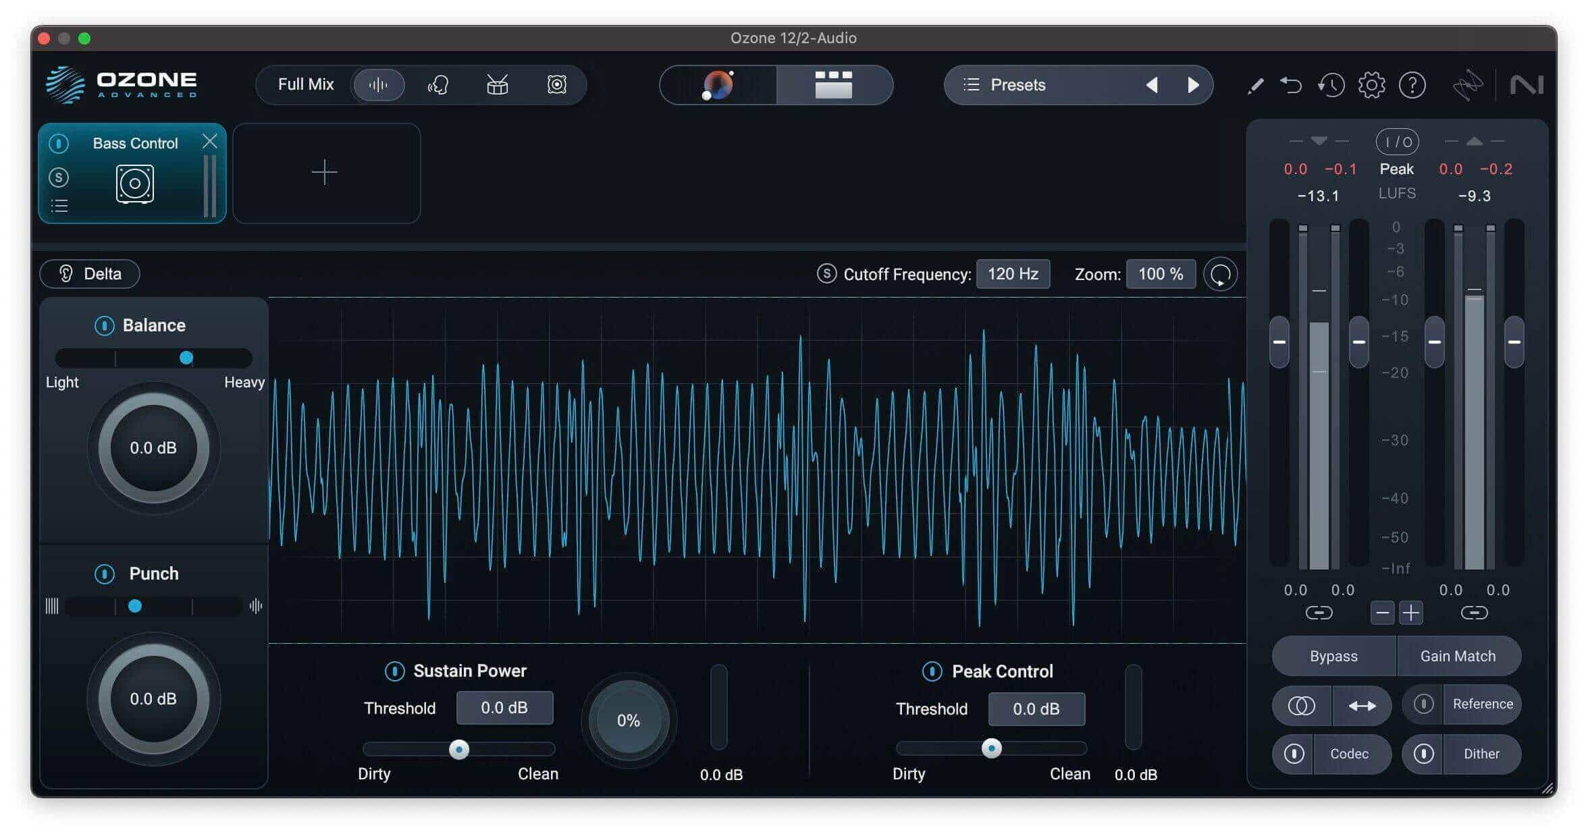Open the settings gear icon
Viewport: 1588px width, 834px height.
click(1371, 85)
